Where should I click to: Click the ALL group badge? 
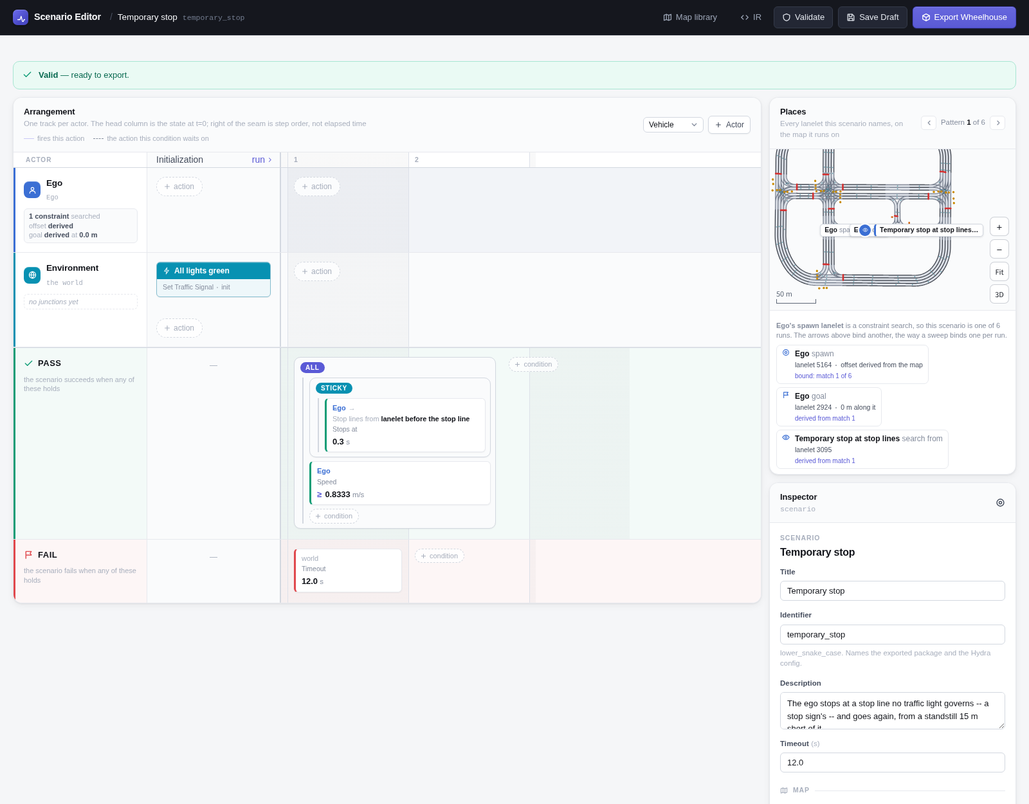pyautogui.click(x=313, y=367)
